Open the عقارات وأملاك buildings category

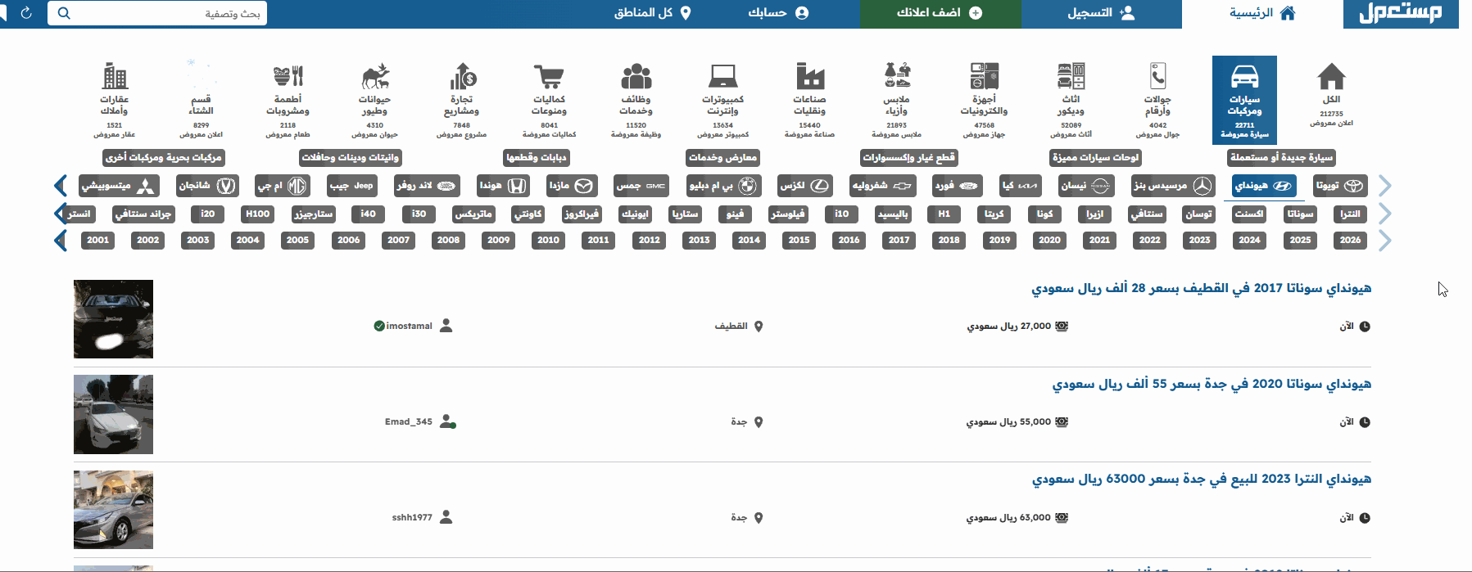pyautogui.click(x=114, y=100)
